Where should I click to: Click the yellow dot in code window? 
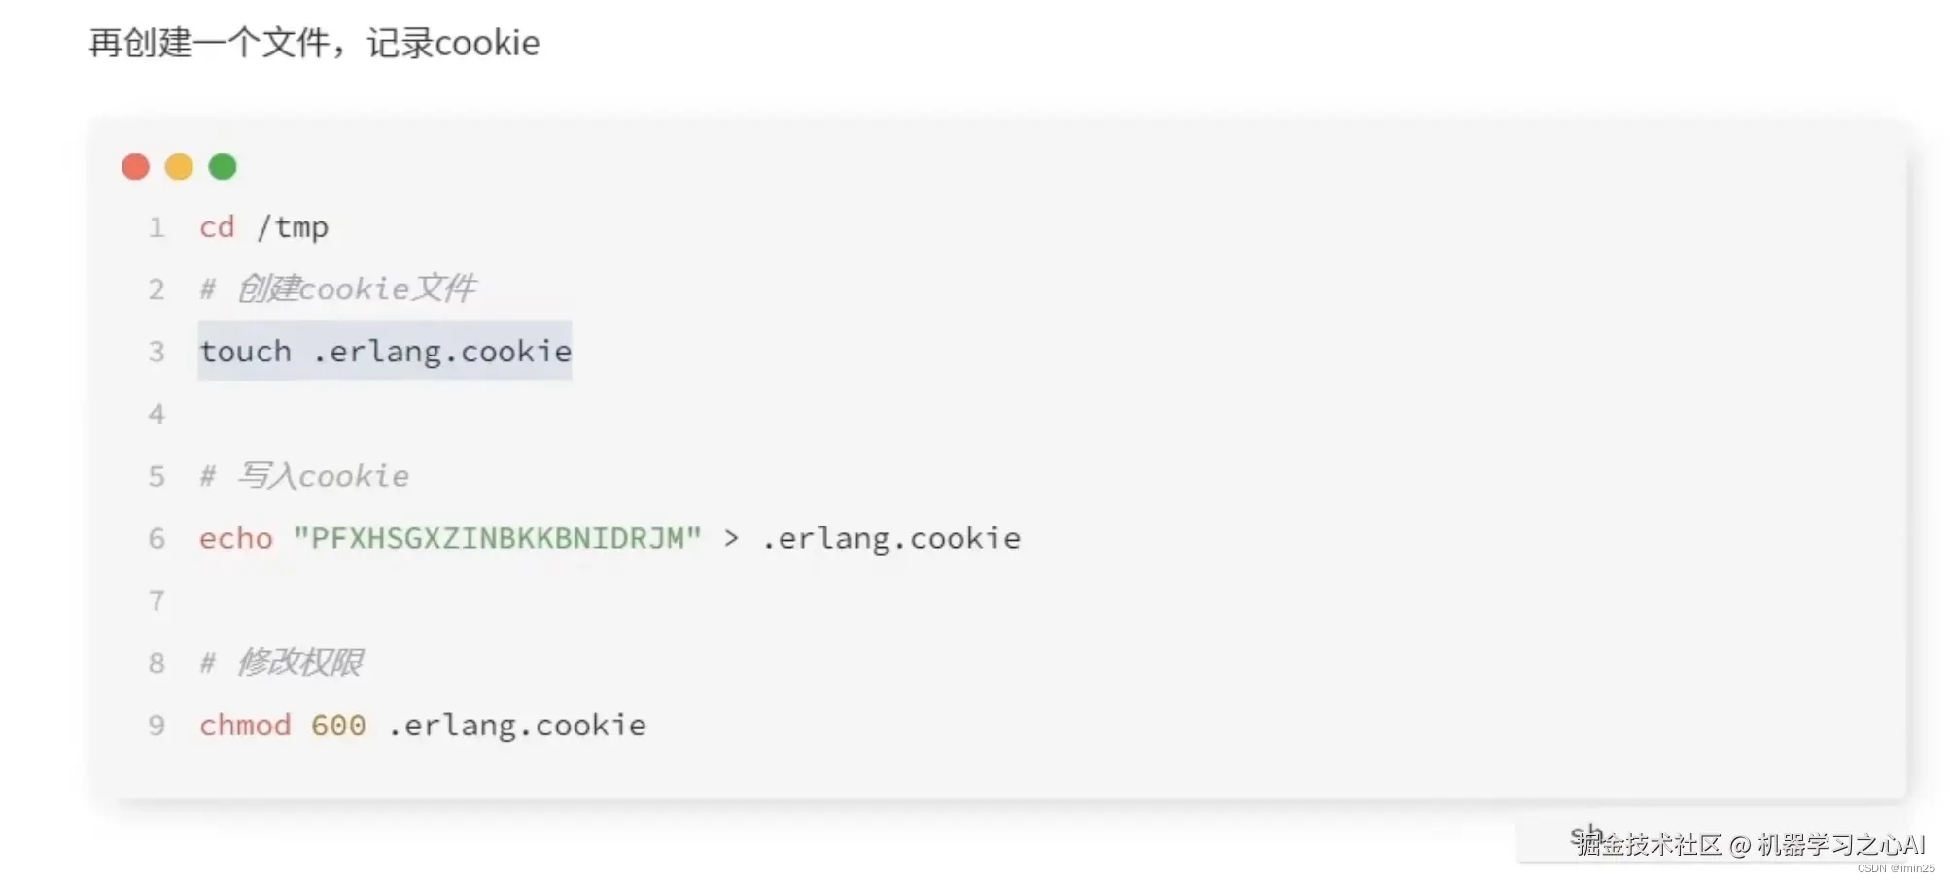[179, 167]
